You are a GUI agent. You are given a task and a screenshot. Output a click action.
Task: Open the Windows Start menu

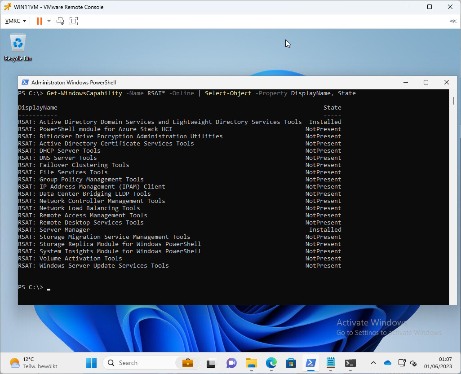91,363
